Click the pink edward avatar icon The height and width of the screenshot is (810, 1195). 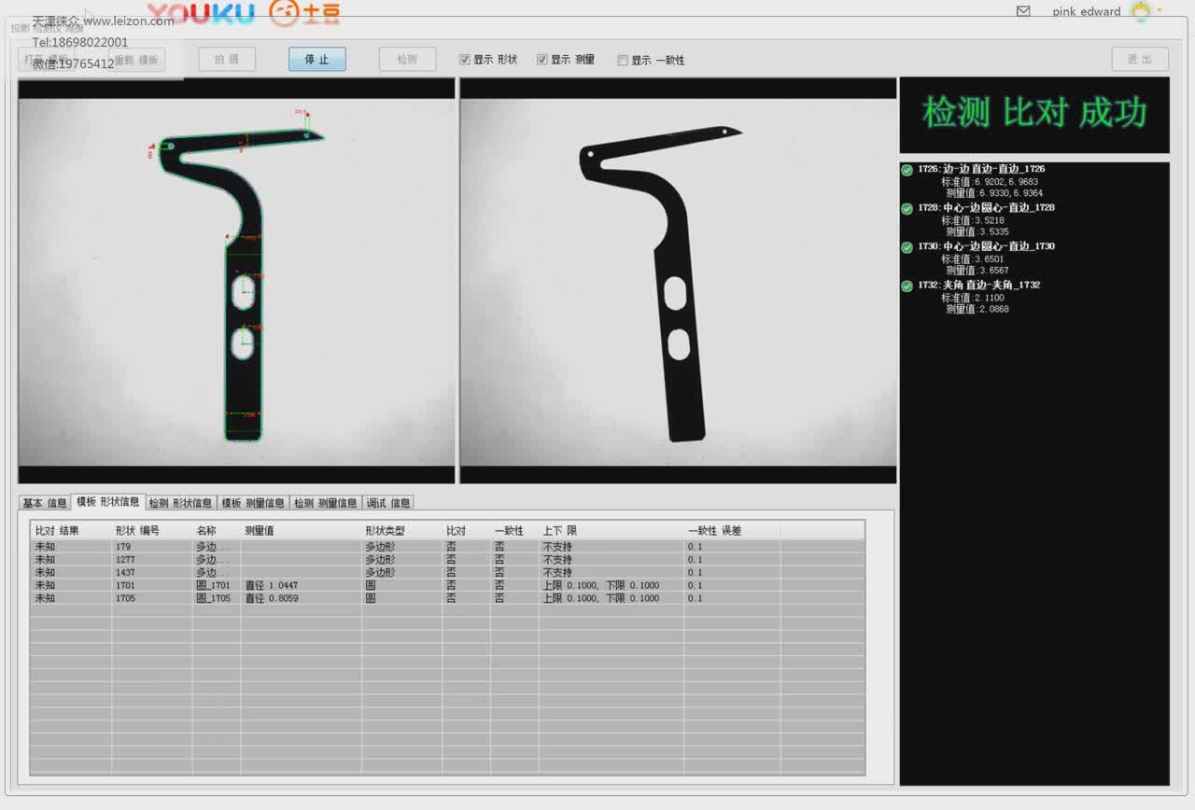point(1140,11)
